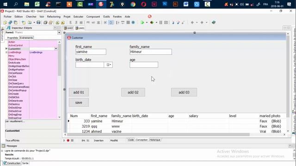Click the family_name input field

click(151, 52)
